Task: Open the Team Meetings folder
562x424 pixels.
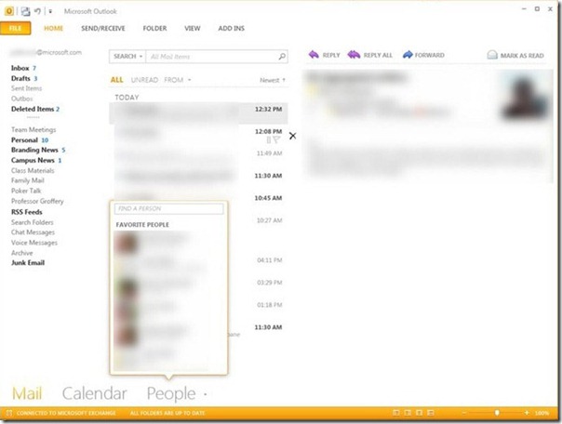Action: pos(33,129)
